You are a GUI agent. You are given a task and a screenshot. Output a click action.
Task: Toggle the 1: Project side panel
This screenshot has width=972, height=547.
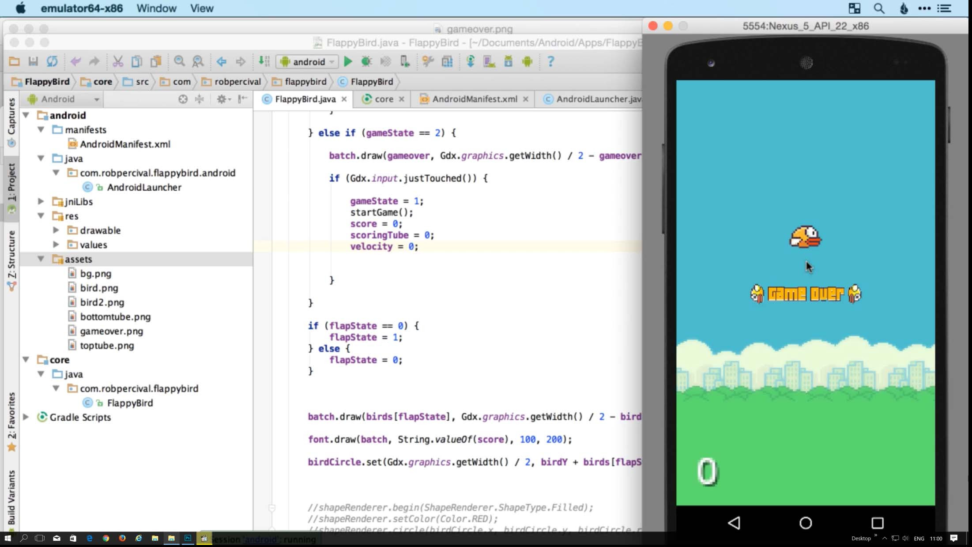pyautogui.click(x=11, y=188)
